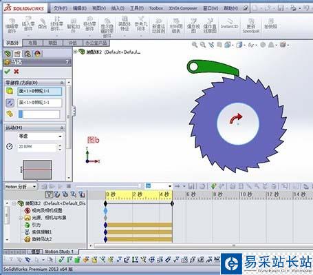Open the FeatureManager design tree tab icon
Screen dimensions: 313x275
(8, 54)
